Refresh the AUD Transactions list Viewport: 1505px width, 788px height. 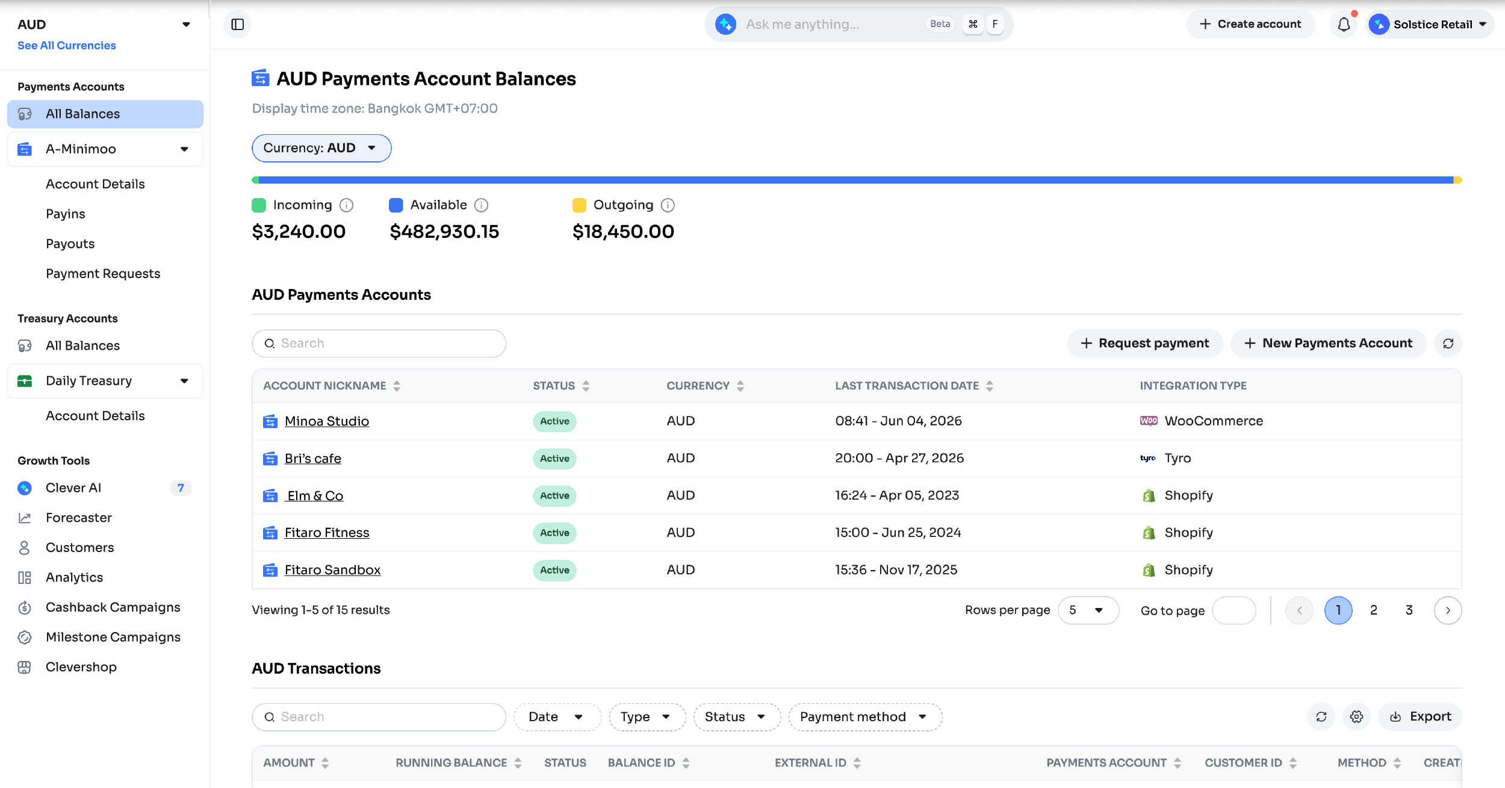pyautogui.click(x=1321, y=716)
